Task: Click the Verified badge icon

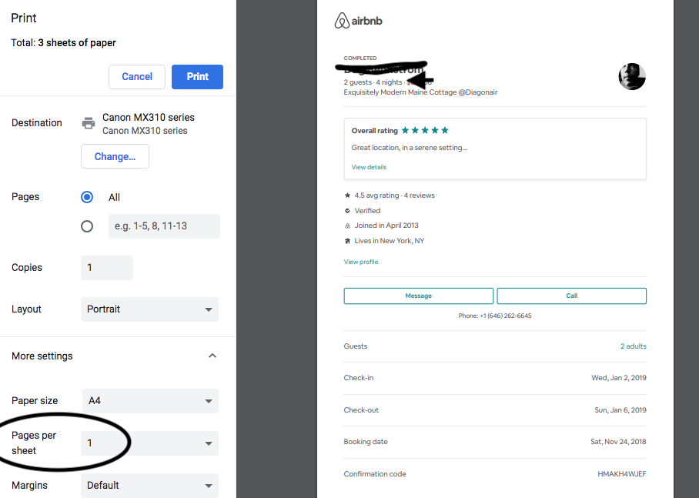Action: [x=347, y=211]
